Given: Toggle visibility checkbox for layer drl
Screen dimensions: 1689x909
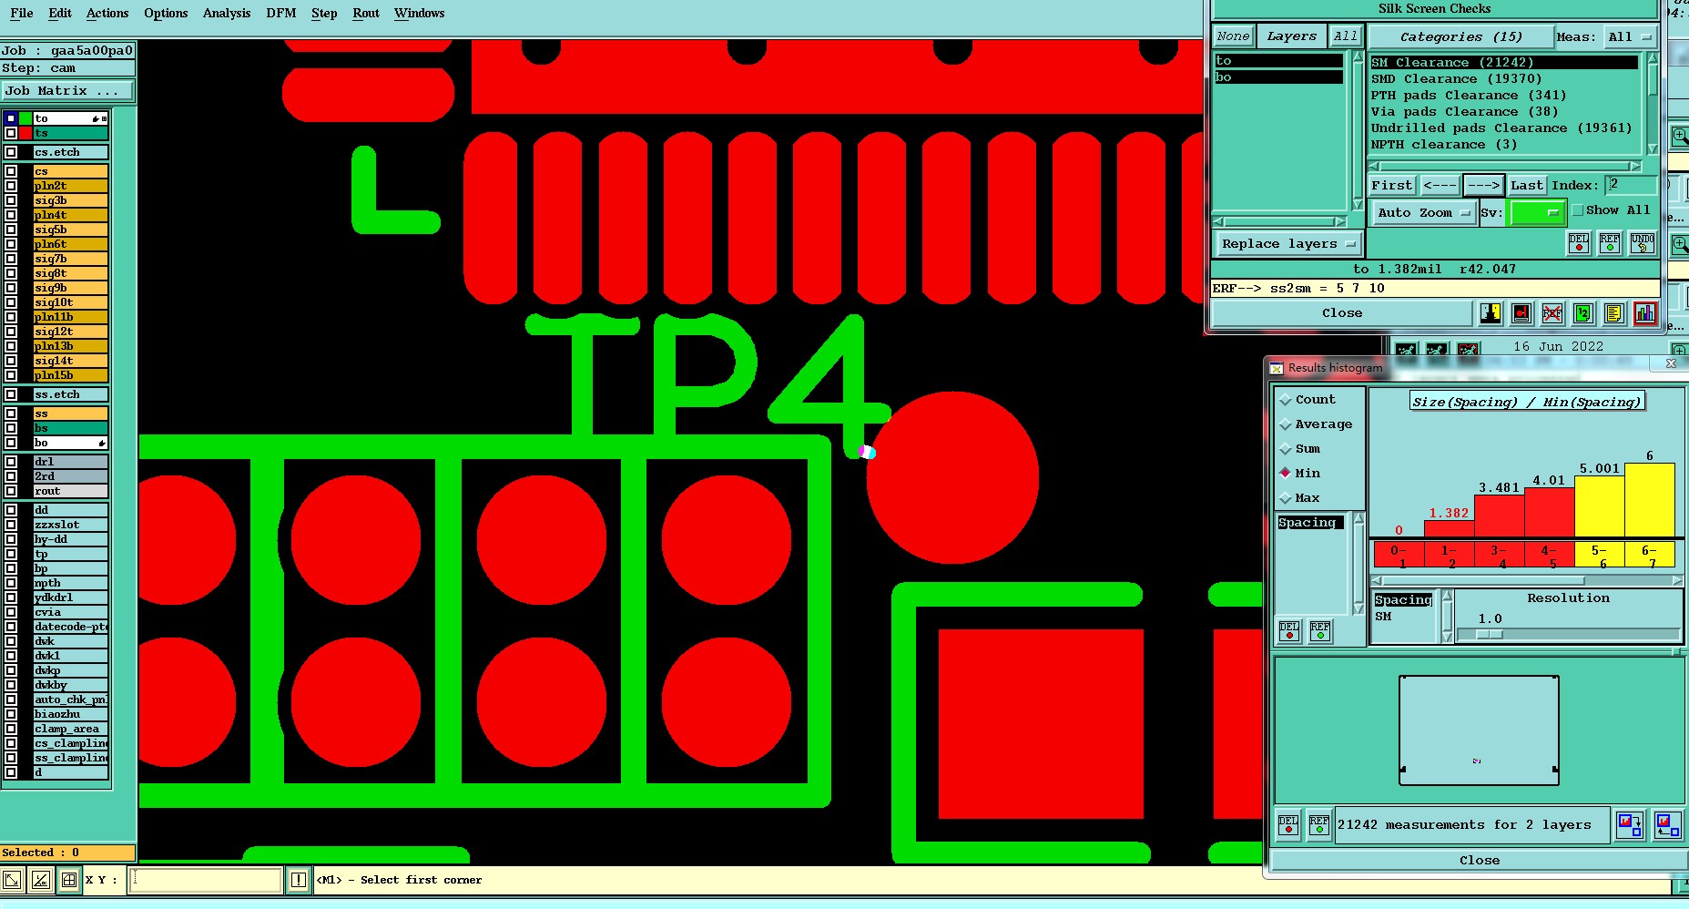Looking at the screenshot, I should pyautogui.click(x=11, y=462).
